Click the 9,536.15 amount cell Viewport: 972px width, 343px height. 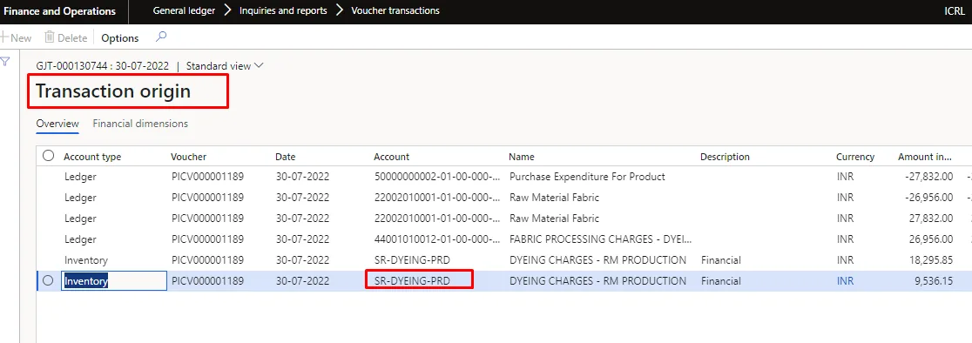click(x=934, y=281)
